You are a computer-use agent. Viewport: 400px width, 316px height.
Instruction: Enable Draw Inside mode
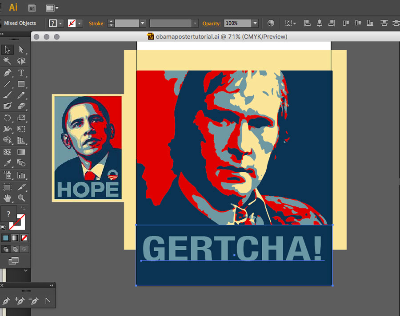(x=24, y=249)
